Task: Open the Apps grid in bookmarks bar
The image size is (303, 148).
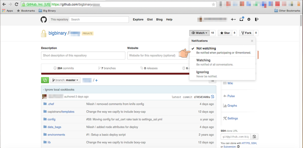Action: [7, 11]
